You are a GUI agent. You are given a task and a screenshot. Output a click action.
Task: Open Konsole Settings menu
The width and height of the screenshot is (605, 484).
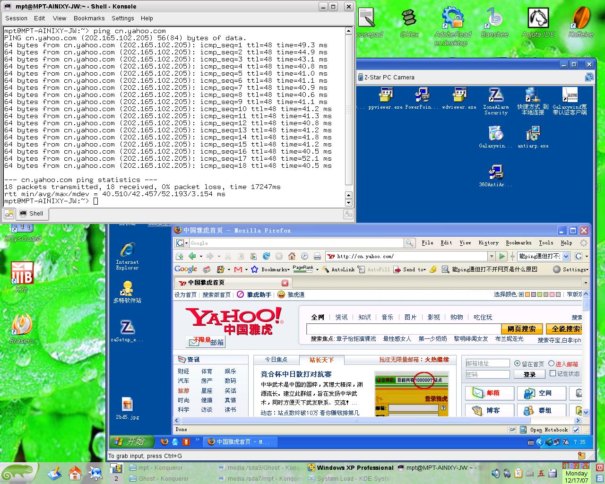tap(122, 18)
